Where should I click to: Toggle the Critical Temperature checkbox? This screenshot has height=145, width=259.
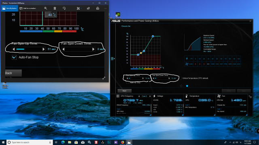180,78
